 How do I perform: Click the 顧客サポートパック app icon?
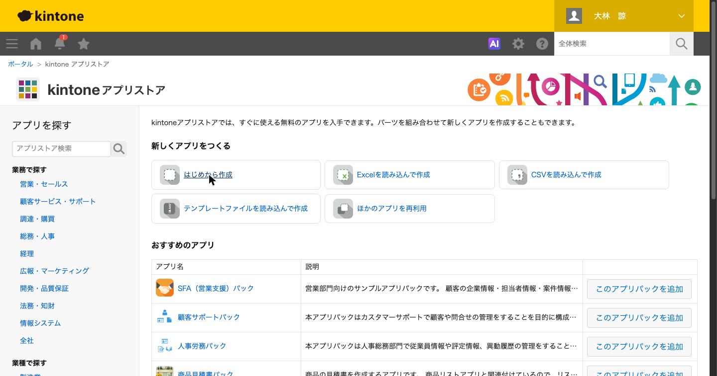pyautogui.click(x=165, y=317)
